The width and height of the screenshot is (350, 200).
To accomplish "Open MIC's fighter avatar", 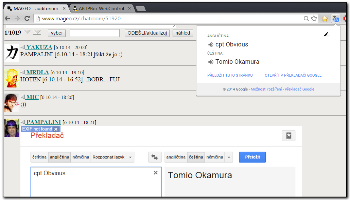I will click(12, 103).
